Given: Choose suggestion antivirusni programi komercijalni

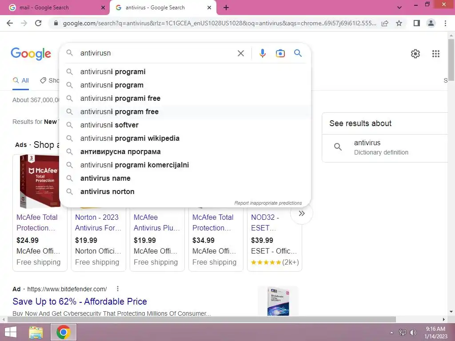Looking at the screenshot, I should (185, 165).
